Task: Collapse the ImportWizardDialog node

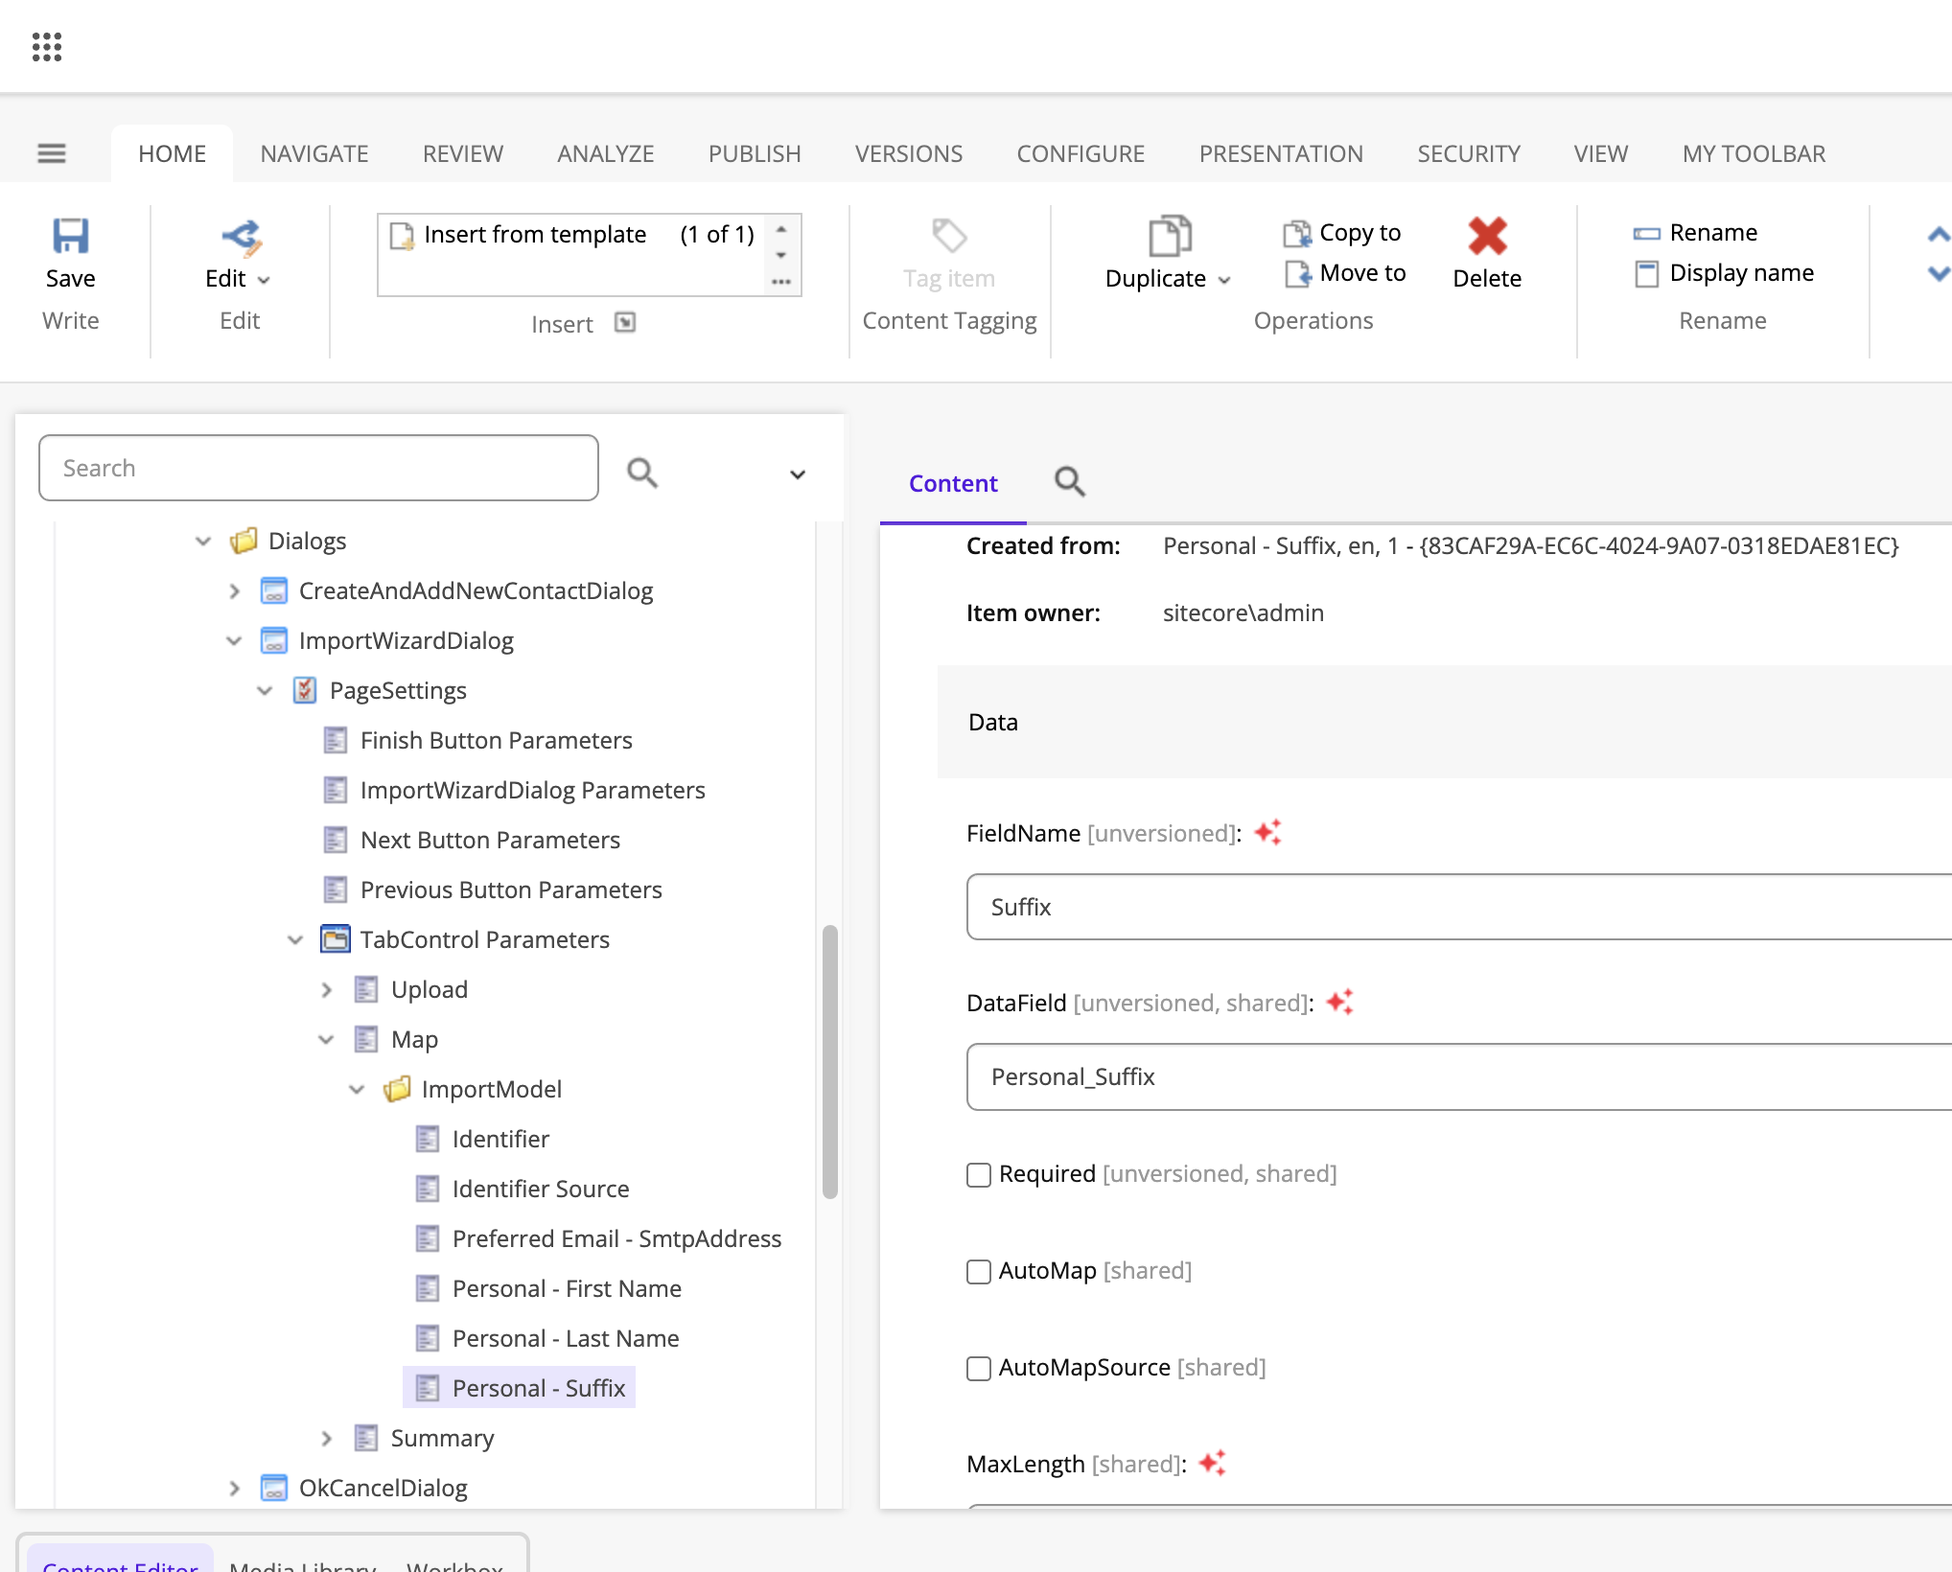Action: tap(234, 640)
